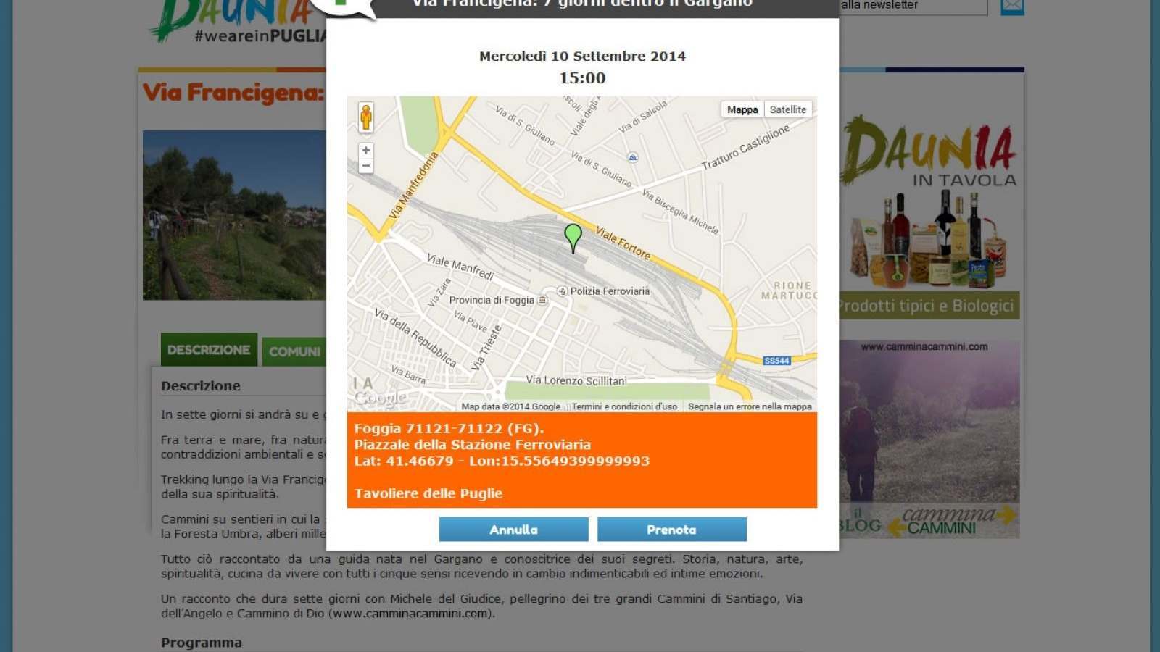Click the Programma heading
Viewport: 1160px width, 652px height.
coord(202,643)
